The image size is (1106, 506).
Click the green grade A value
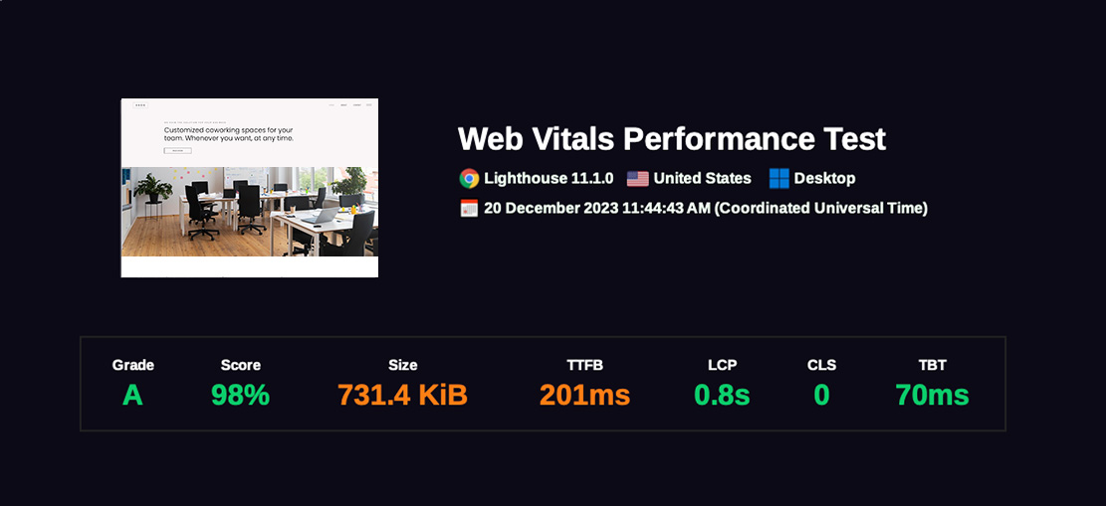132,396
